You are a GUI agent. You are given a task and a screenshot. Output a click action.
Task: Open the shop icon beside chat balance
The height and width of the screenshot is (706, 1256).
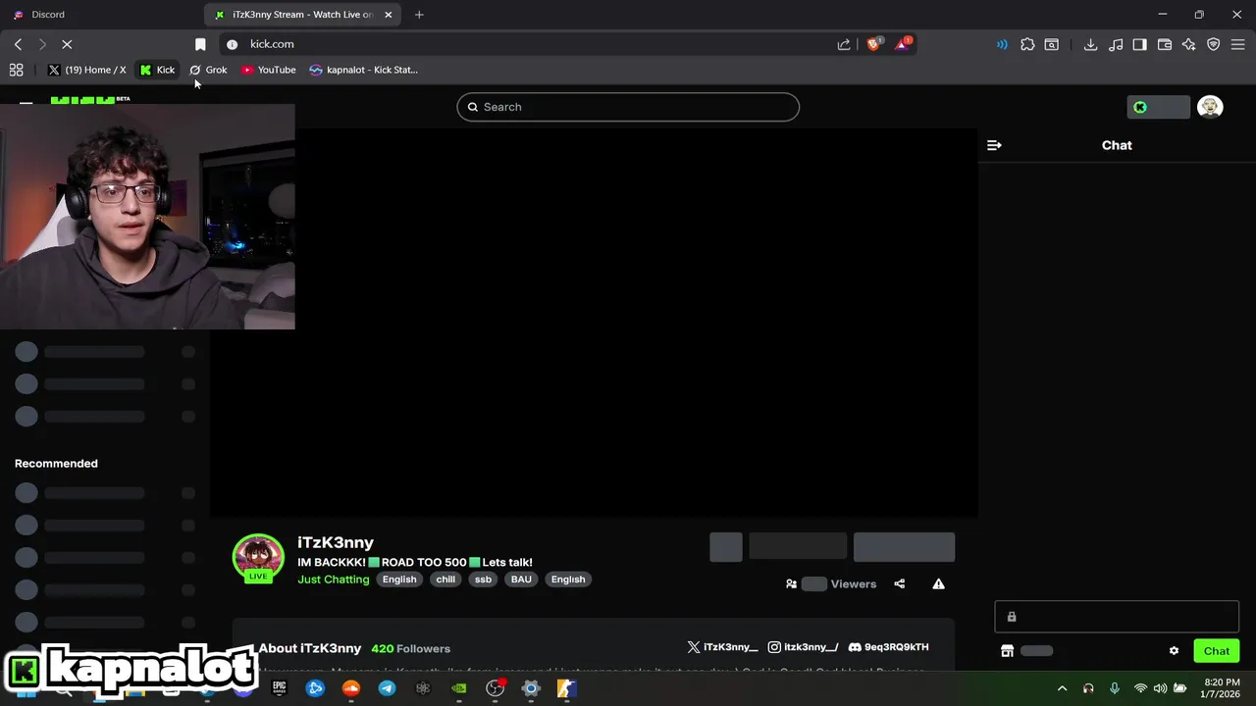1007,651
